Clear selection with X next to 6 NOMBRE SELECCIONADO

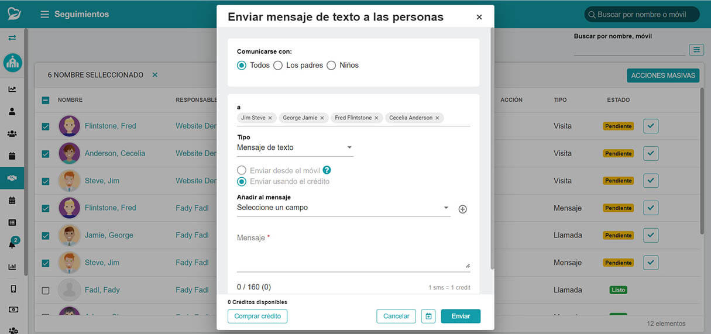tap(155, 75)
